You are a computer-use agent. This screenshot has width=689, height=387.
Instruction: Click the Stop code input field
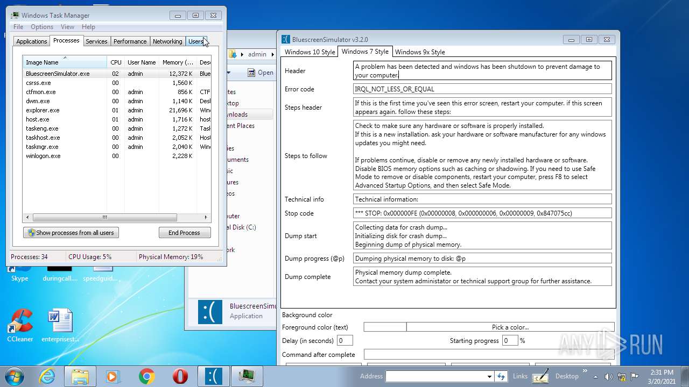point(482,213)
